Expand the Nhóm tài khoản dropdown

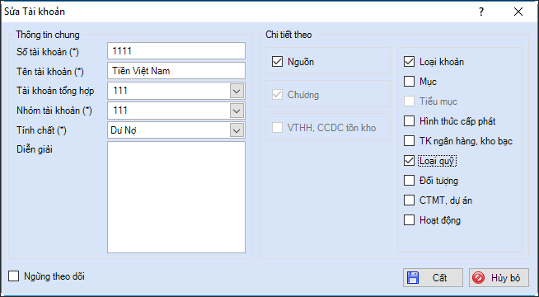237,111
